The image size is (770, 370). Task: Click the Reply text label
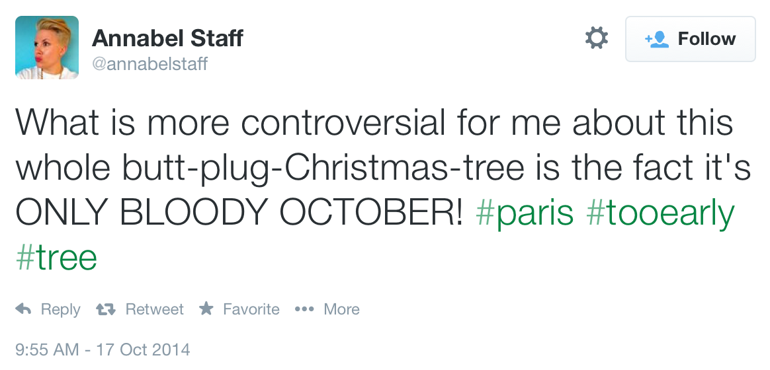[x=60, y=309]
